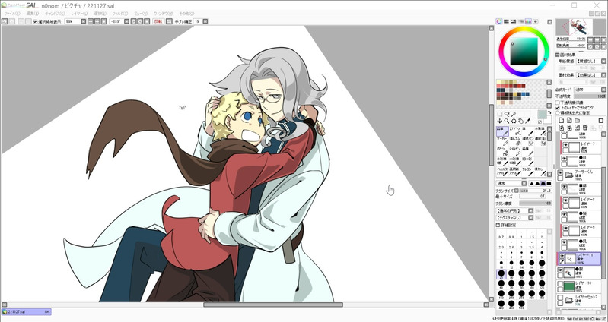
Task: Select brush size 500 preset
Action: (x=521, y=304)
